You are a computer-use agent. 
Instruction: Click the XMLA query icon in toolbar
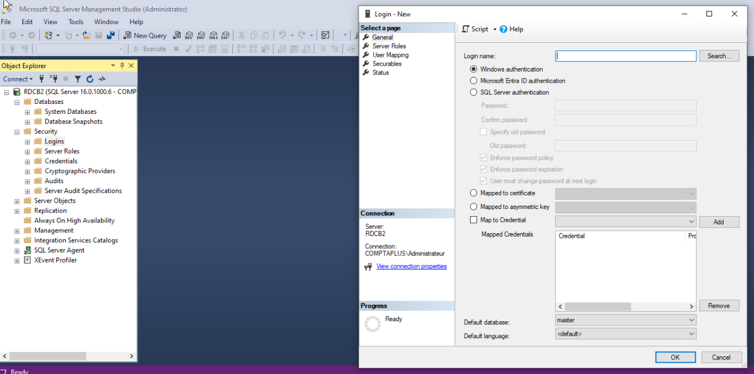point(213,35)
